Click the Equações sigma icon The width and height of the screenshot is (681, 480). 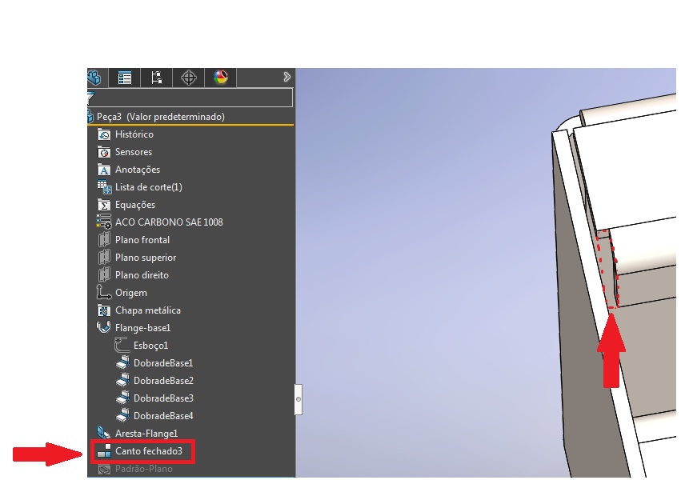[x=104, y=205]
